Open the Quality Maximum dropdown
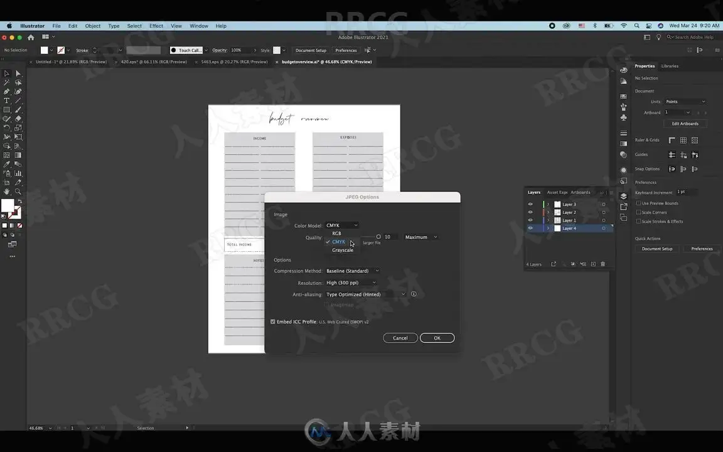The height and width of the screenshot is (452, 723). (x=421, y=237)
